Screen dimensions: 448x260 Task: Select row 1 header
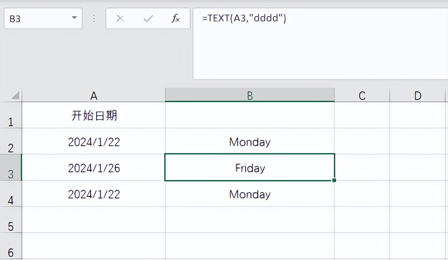(11, 115)
